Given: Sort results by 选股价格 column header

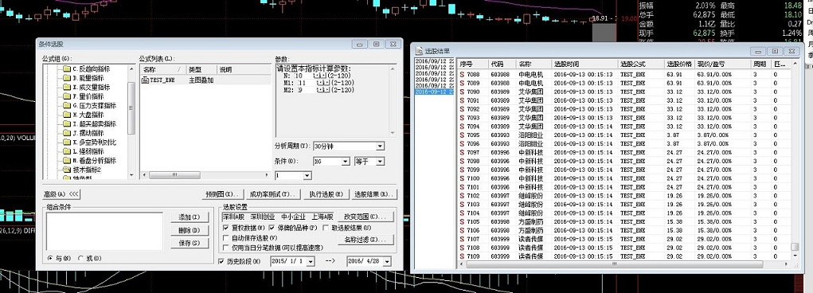Looking at the screenshot, I should 679,64.
